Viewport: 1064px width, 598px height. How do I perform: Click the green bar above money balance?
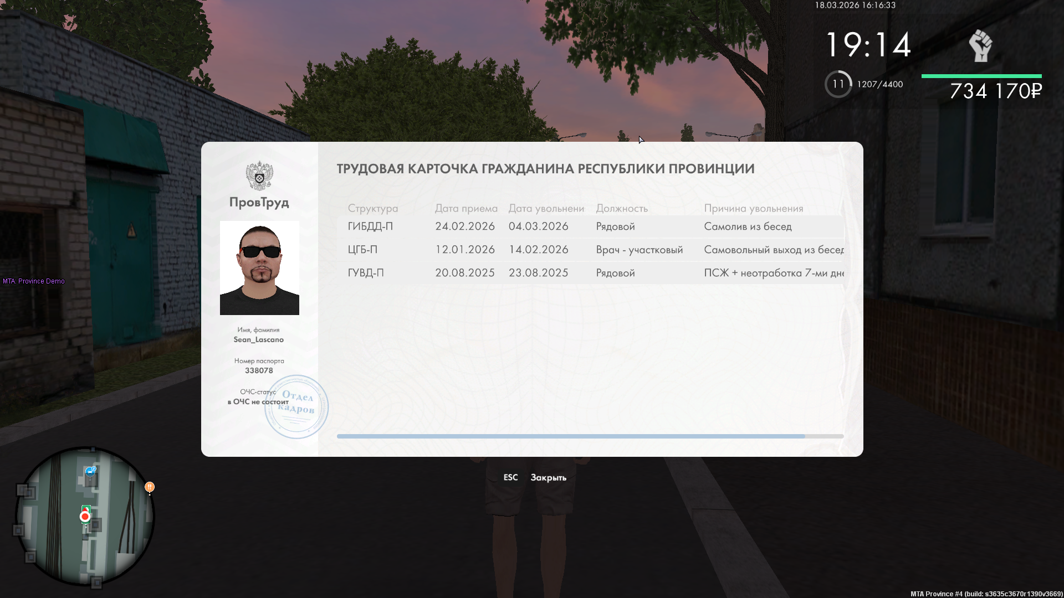(981, 76)
